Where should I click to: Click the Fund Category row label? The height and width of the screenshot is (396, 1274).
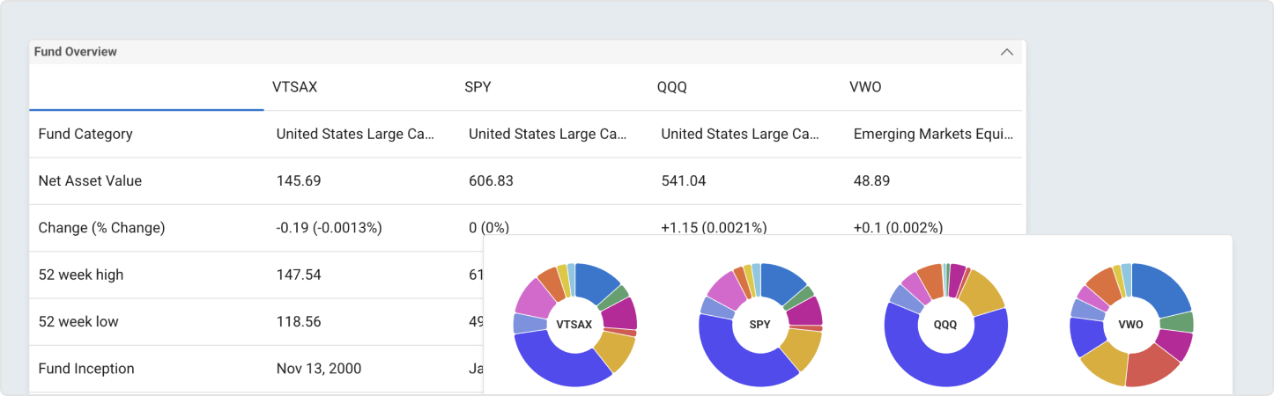point(85,134)
